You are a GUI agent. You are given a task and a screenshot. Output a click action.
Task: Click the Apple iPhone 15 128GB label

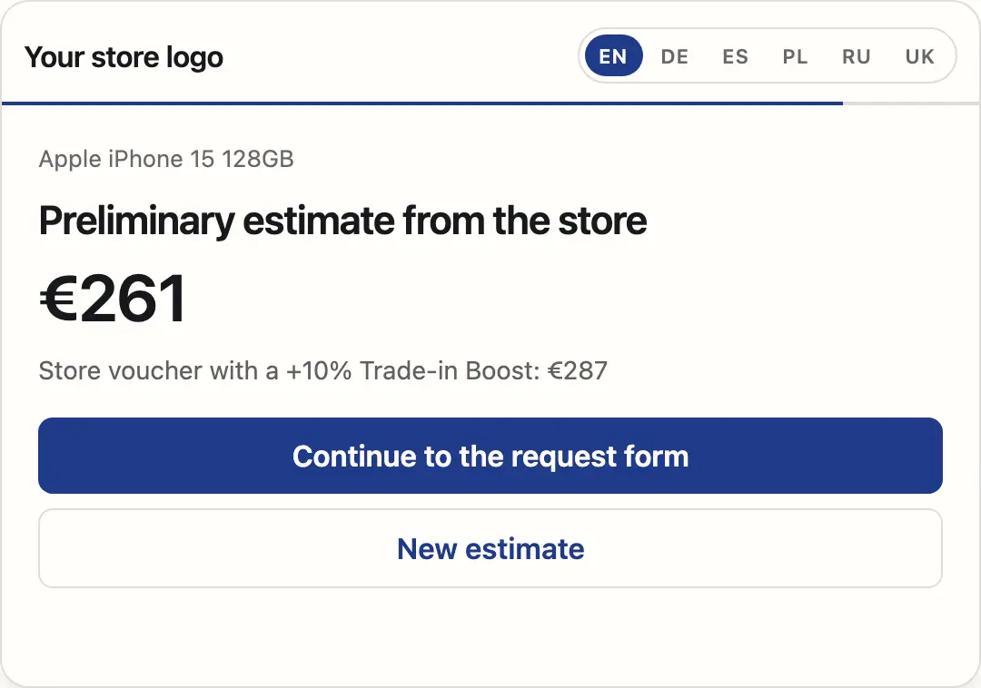pos(166,160)
